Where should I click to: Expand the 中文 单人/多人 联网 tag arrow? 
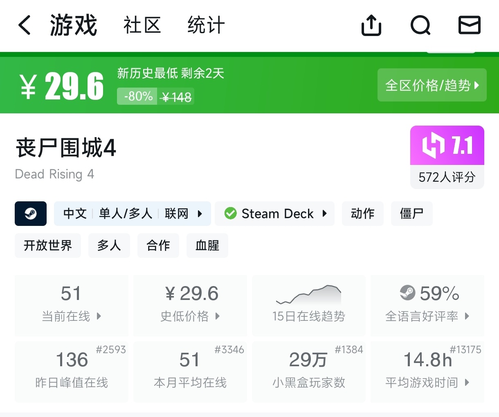(x=200, y=214)
